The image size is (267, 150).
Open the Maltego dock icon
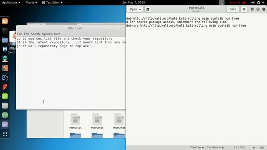5,77
